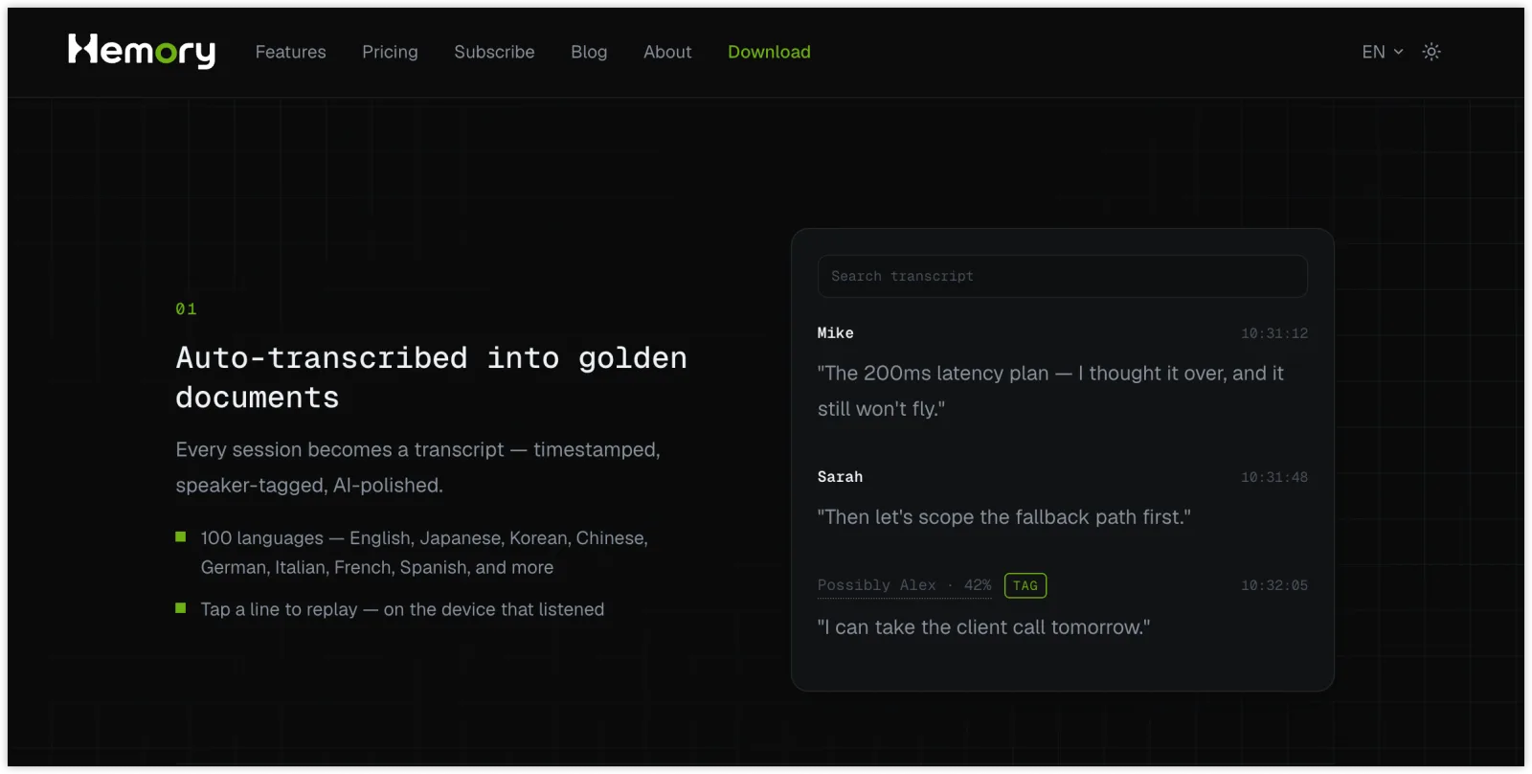Click the 10:31:48 timestamp
The image size is (1532, 774).
pos(1274,477)
